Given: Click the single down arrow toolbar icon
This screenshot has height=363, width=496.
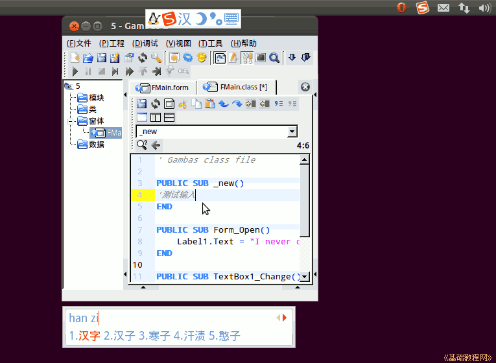Looking at the screenshot, I should 292,58.
